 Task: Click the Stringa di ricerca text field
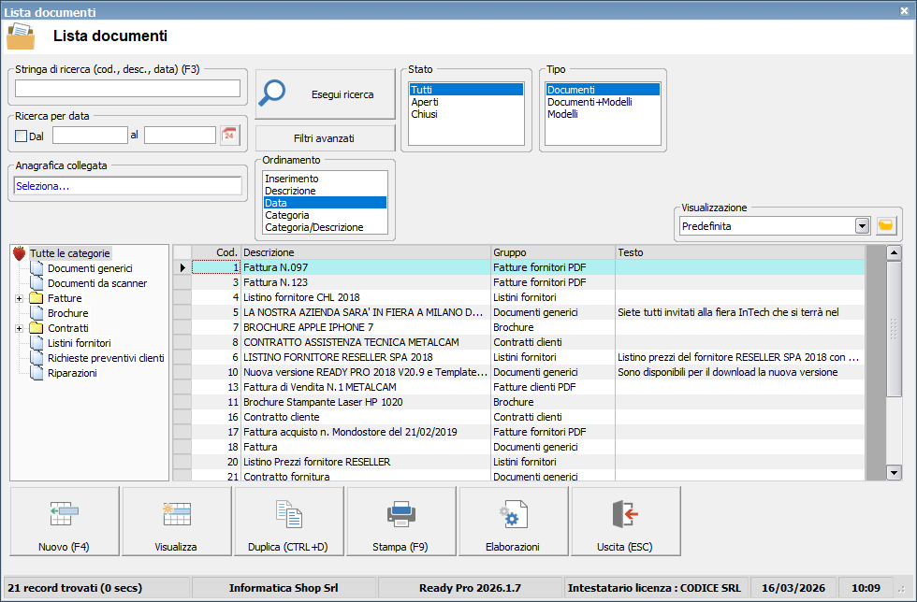tap(128, 89)
